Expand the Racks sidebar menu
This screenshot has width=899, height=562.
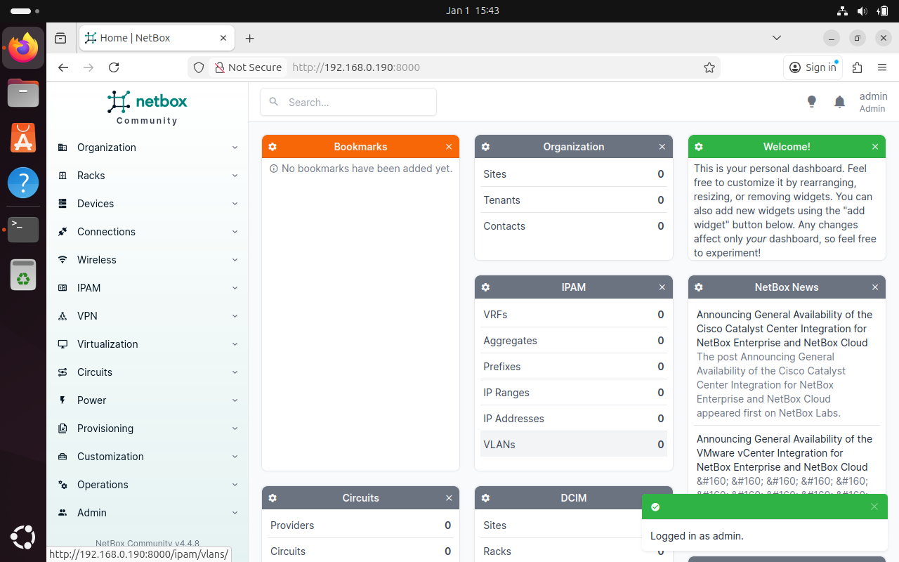point(147,176)
